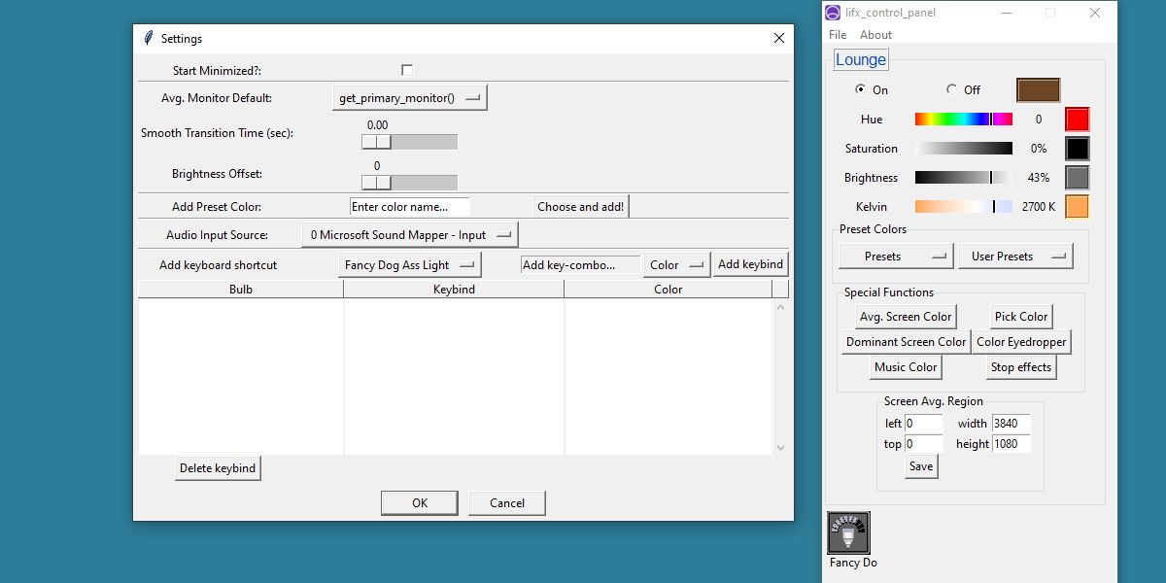
Task: Click the Bulb column header
Action: pyautogui.click(x=241, y=290)
